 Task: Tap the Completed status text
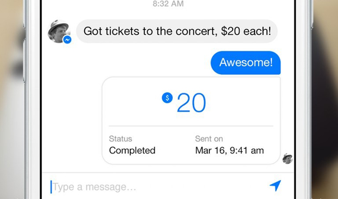tap(132, 150)
